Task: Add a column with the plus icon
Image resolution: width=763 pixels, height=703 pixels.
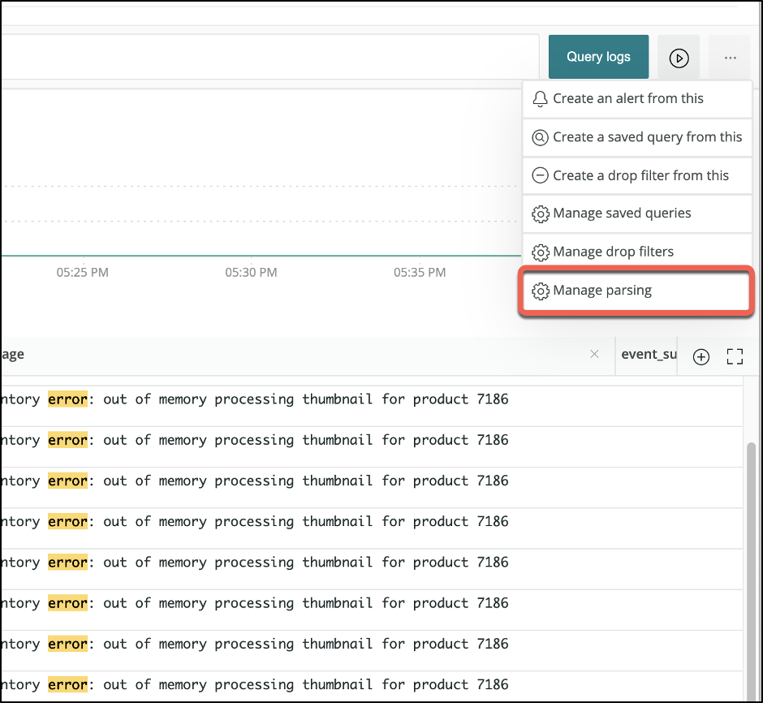Action: (x=701, y=356)
